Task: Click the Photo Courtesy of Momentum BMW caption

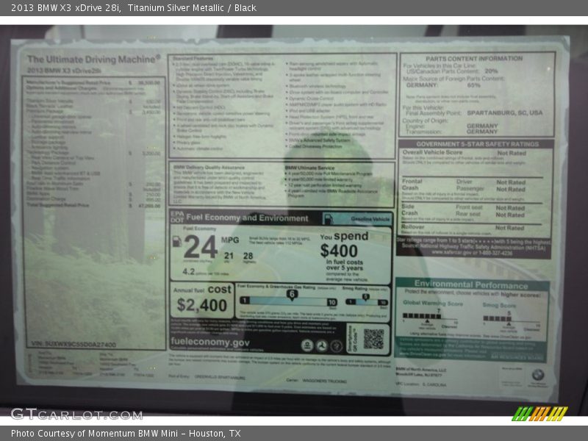Action: (126, 434)
